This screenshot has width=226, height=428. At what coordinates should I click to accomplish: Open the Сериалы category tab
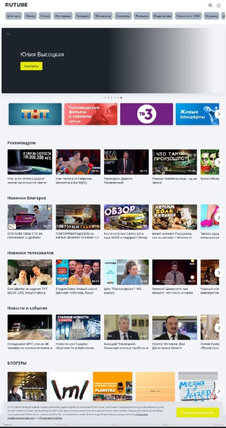[123, 16]
